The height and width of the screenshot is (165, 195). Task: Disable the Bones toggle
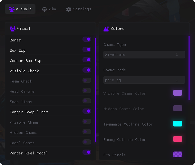(87, 39)
